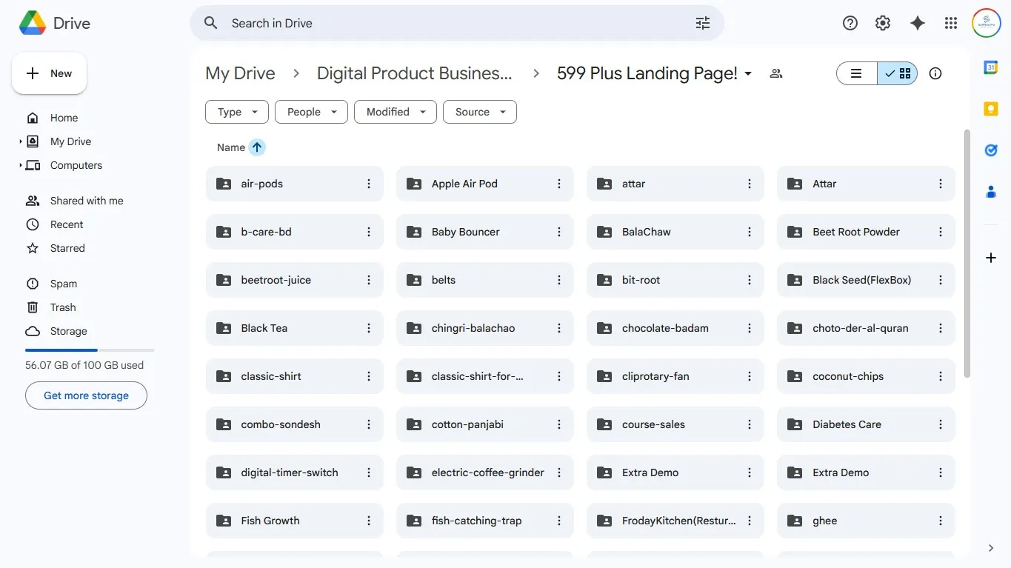This screenshot has height=568, width=1011.
Task: Click Get more storage
Action: (86, 395)
